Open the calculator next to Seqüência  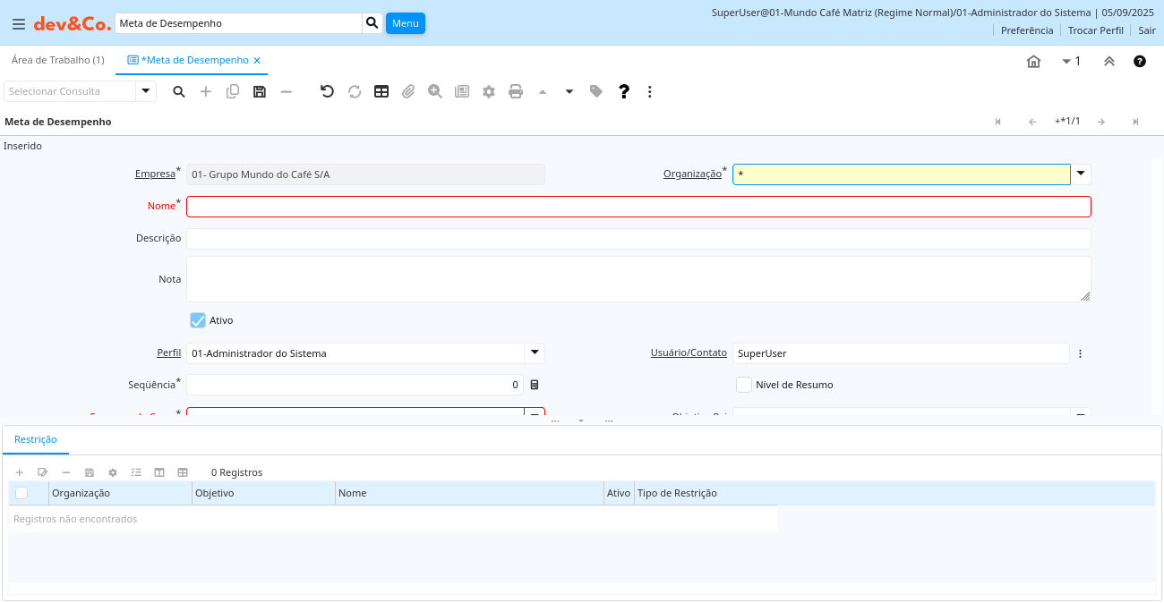pyautogui.click(x=535, y=385)
